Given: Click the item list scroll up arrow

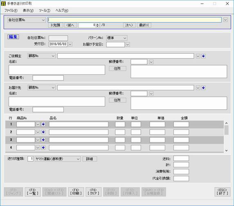Looking at the screenshot, I should 226,123.
